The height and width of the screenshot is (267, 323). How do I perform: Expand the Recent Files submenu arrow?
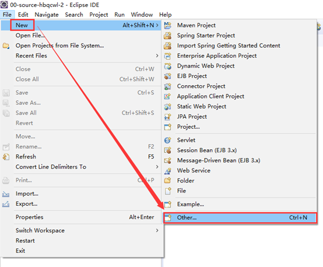click(157, 55)
